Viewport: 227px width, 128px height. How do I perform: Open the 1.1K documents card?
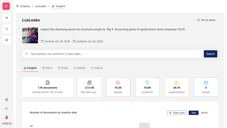pyautogui.click(x=47, y=87)
